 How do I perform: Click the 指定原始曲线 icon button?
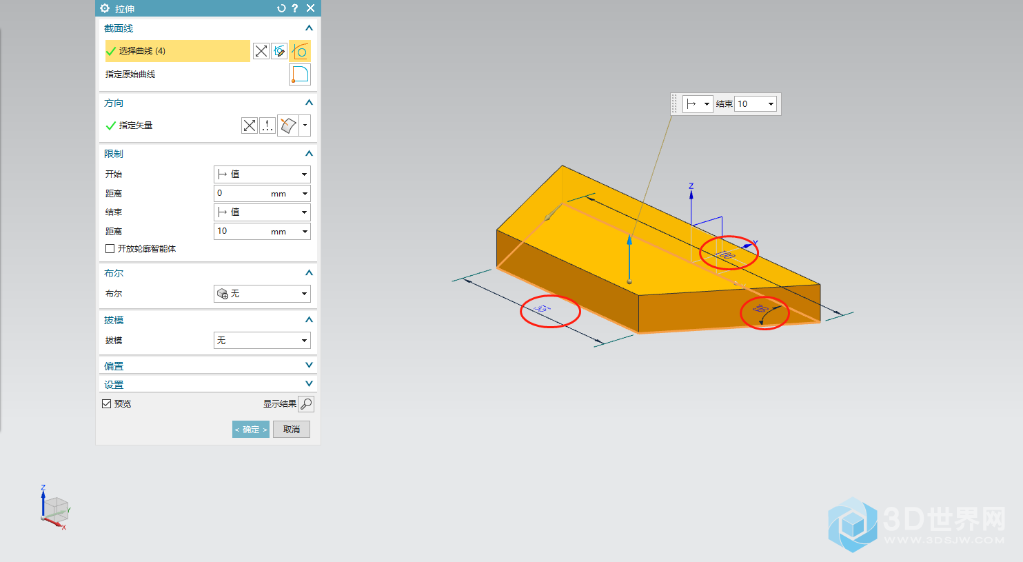click(x=300, y=74)
